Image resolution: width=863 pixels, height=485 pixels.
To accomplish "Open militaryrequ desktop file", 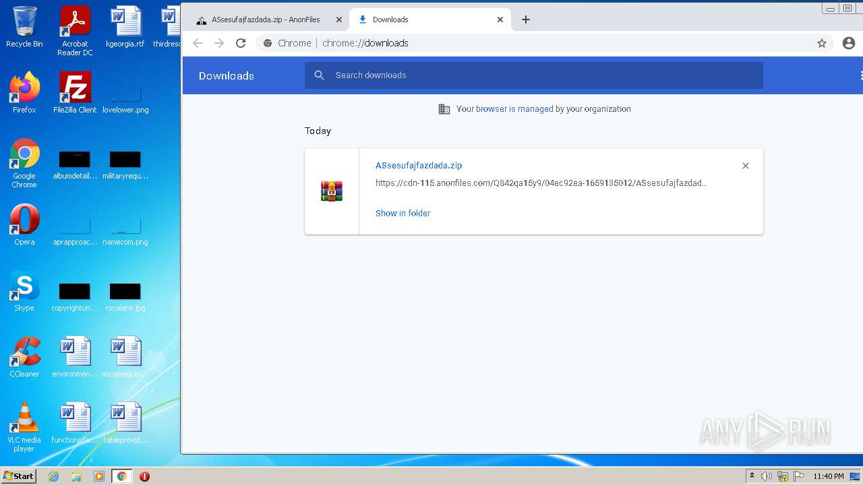I will (125, 166).
